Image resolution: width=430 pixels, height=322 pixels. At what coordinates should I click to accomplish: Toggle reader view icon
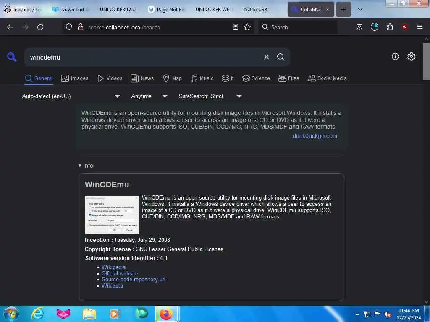tap(235, 27)
